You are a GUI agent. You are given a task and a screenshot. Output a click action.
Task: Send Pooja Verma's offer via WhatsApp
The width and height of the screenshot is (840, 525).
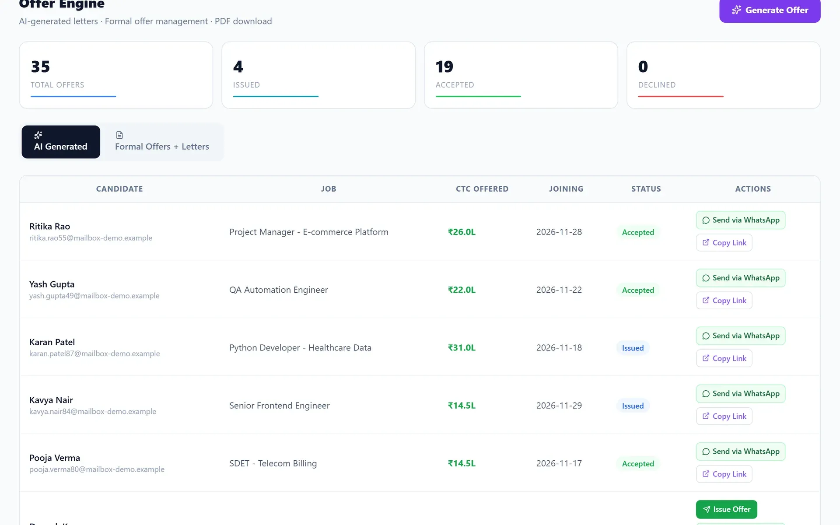(x=741, y=451)
